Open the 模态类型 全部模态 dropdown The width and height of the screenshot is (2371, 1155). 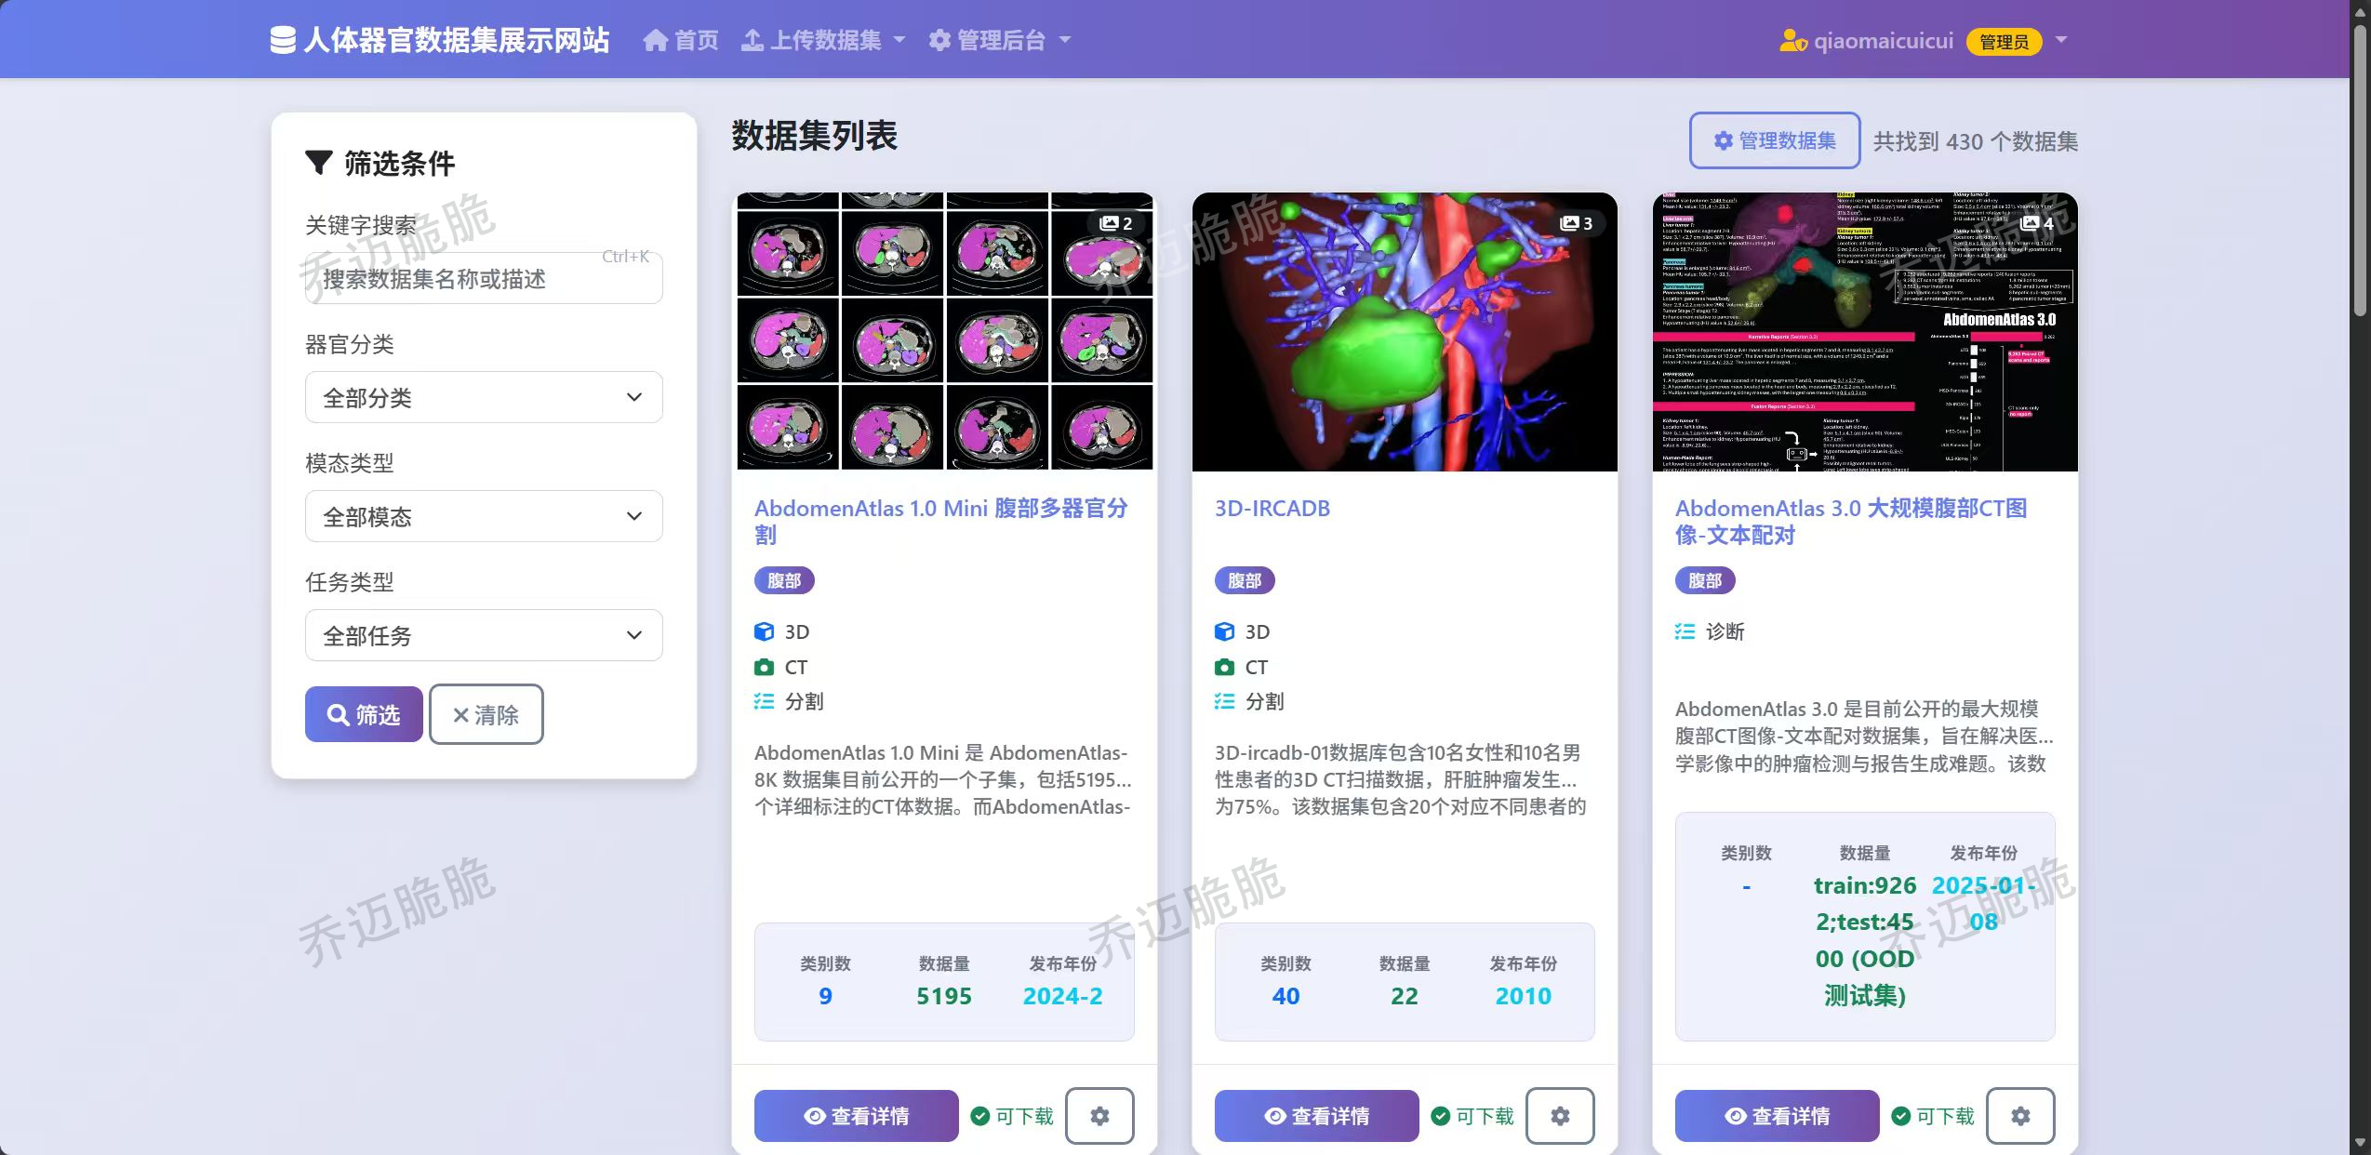point(484,516)
